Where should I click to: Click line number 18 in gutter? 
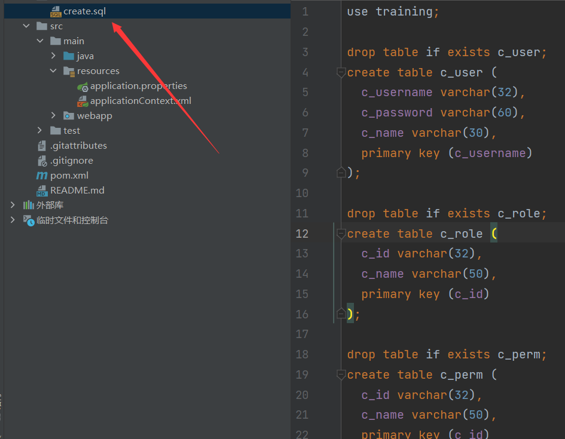pyautogui.click(x=302, y=354)
